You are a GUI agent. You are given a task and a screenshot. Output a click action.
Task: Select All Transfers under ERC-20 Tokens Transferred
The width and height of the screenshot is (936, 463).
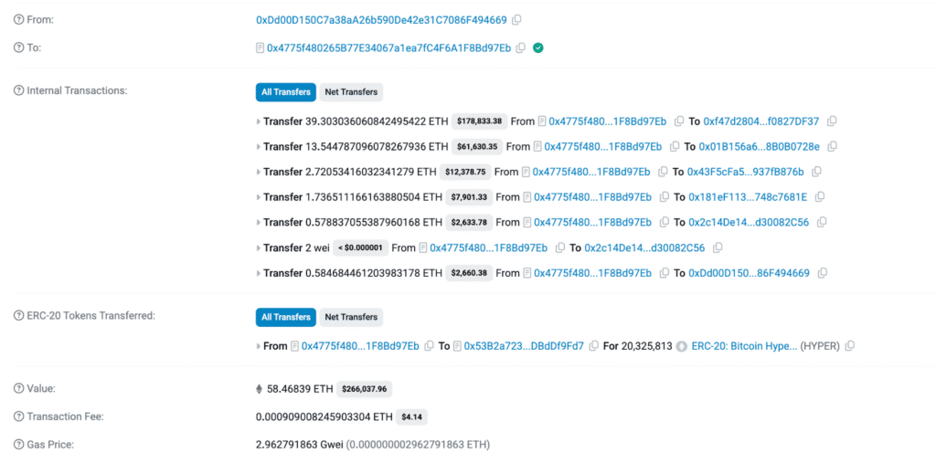tap(285, 317)
